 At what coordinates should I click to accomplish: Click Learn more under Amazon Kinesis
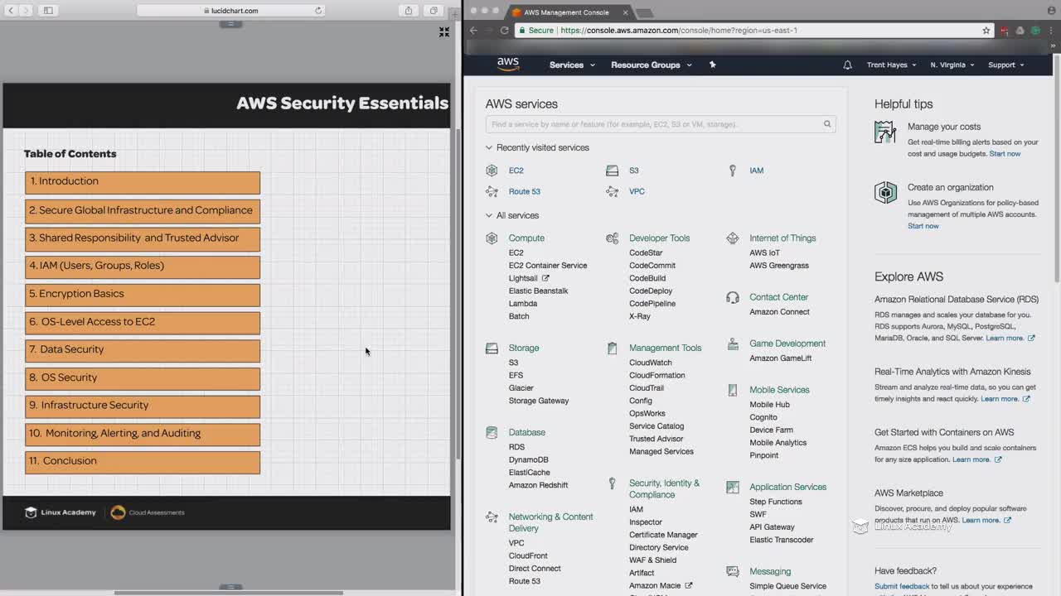(1000, 399)
